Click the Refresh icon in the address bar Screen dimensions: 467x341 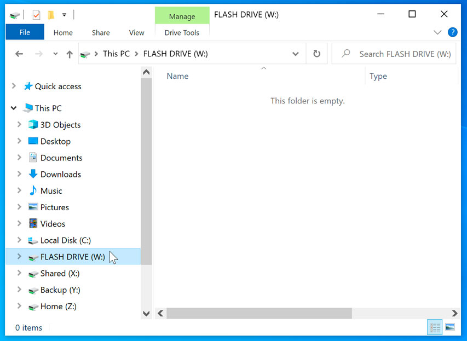click(x=316, y=53)
